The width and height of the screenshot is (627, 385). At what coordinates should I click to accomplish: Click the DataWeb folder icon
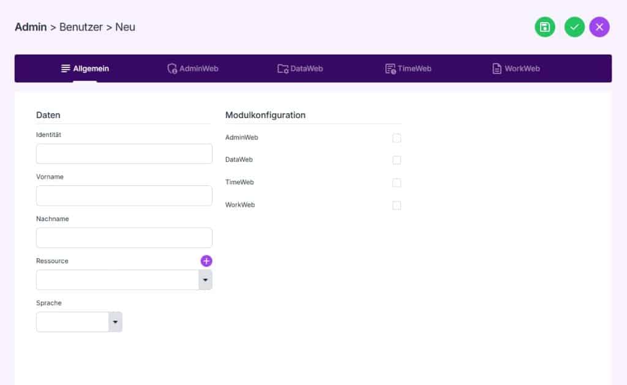(x=283, y=69)
